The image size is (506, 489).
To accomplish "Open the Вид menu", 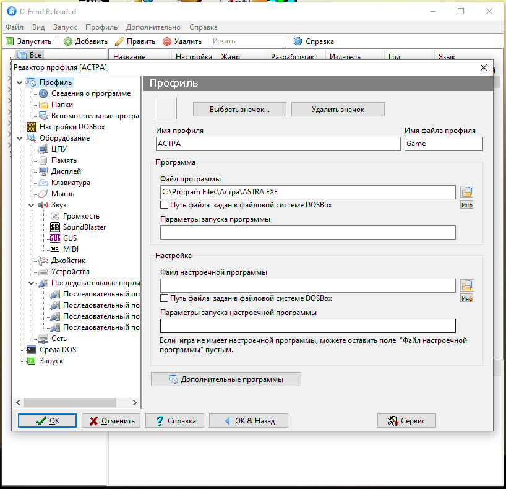I will coord(38,27).
